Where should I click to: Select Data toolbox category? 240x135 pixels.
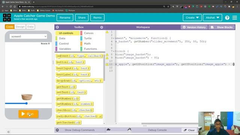67,38
